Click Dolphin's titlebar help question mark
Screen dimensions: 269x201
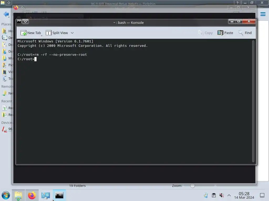[x=237, y=3]
